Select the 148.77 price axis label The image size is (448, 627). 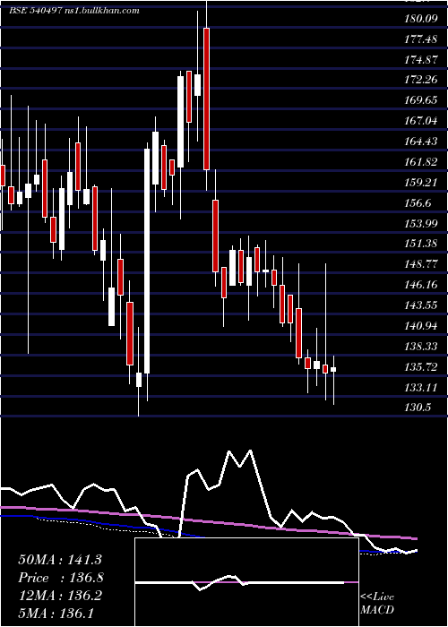422,264
